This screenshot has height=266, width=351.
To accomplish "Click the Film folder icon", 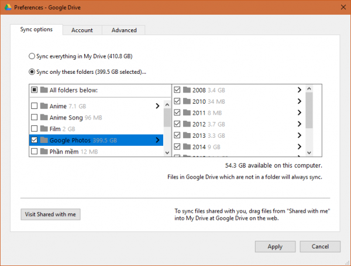I will pos(44,128).
